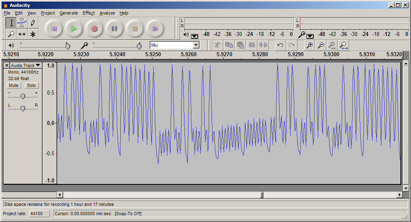Click the horizontal scrollbar thumb
Image resolution: width=411 pixels, height=222 pixels.
261,195
